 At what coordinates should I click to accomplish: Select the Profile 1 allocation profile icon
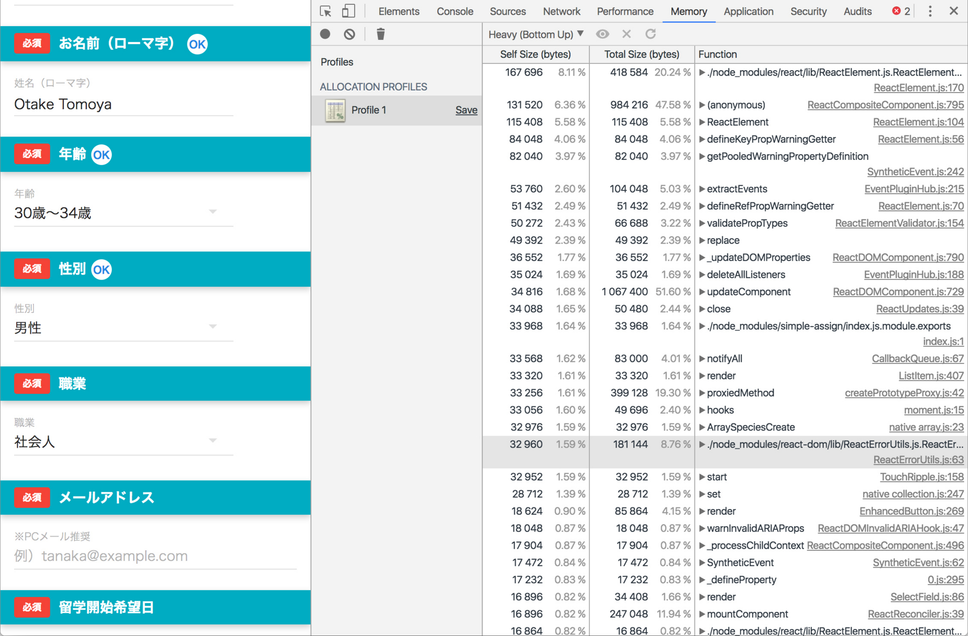coord(335,110)
